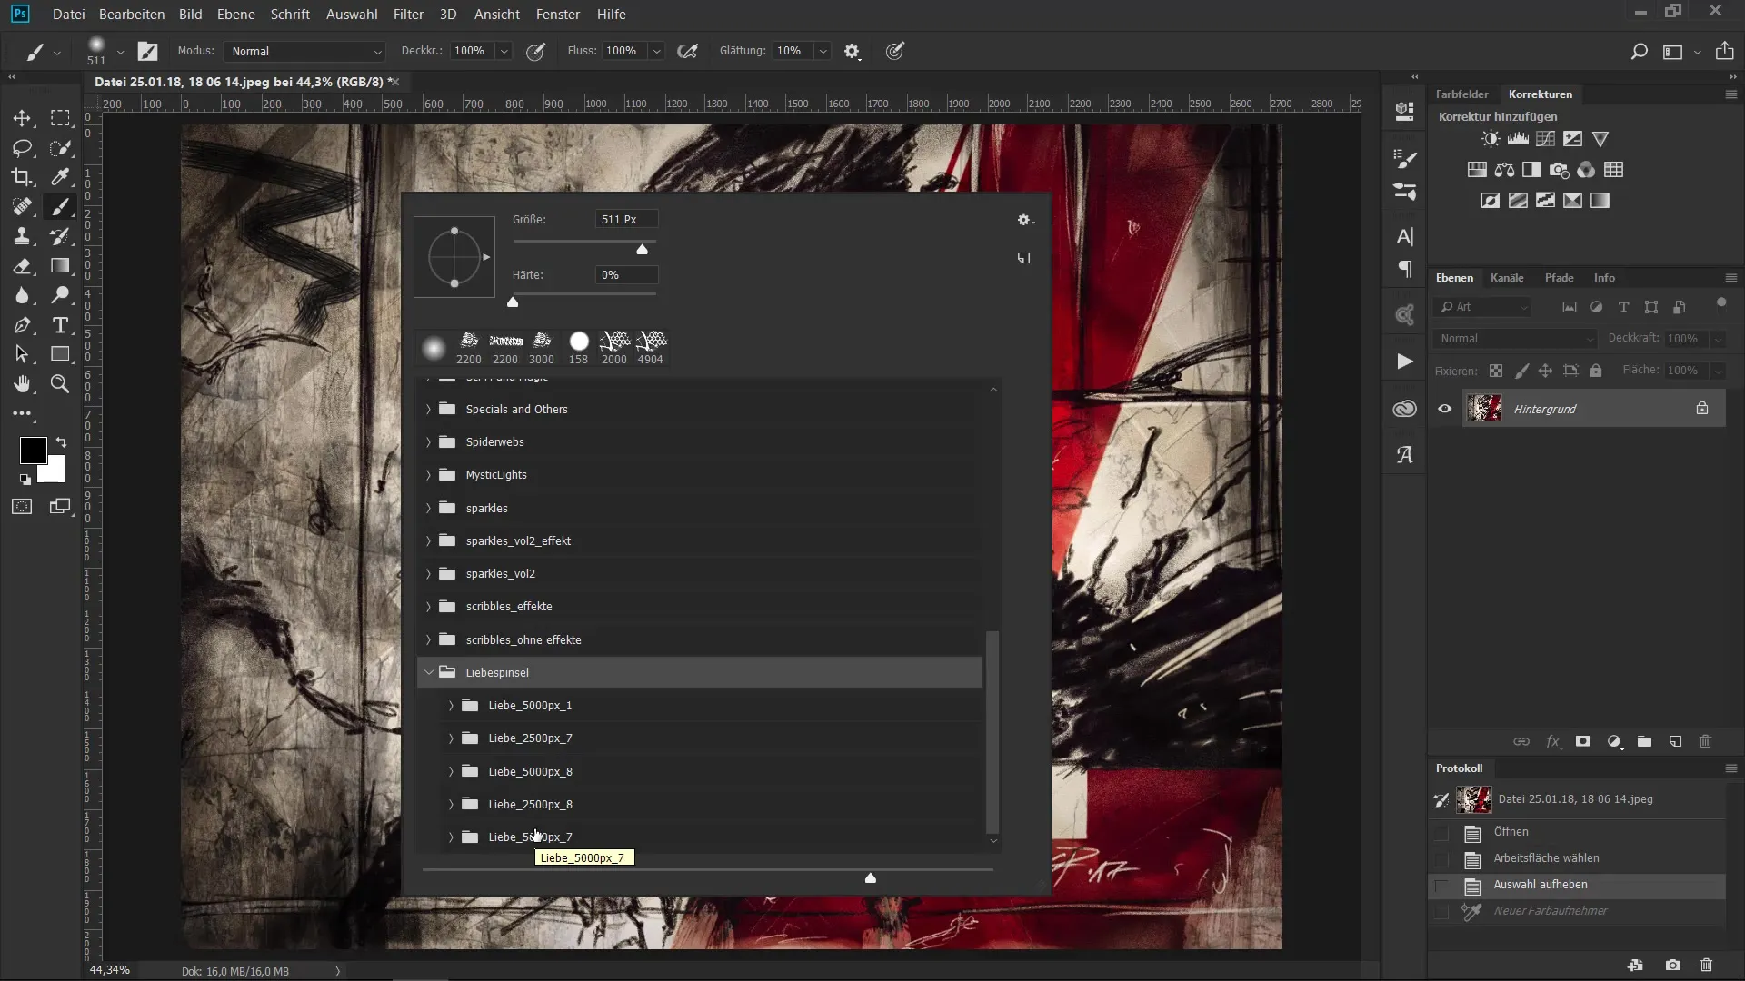The width and height of the screenshot is (1745, 981).
Task: Add Color Balance adjustment
Action: click(x=1504, y=170)
